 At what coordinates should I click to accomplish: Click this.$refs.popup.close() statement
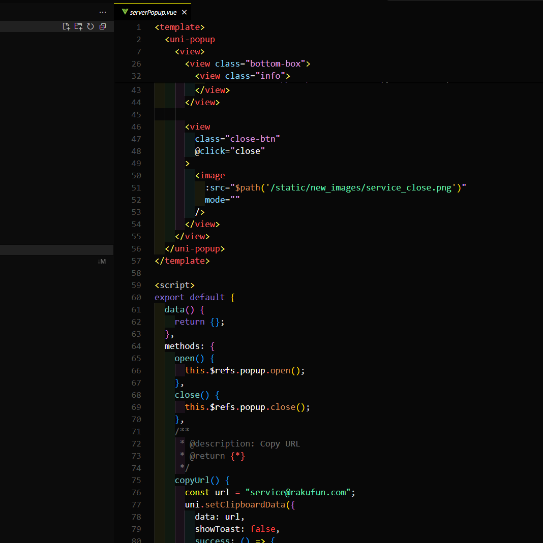click(248, 407)
